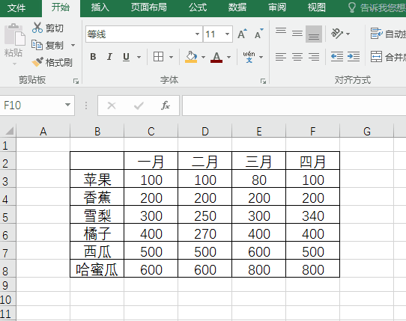Select cell containing 哈蜜瓜
Viewport: 406px width, 321px height.
97,269
